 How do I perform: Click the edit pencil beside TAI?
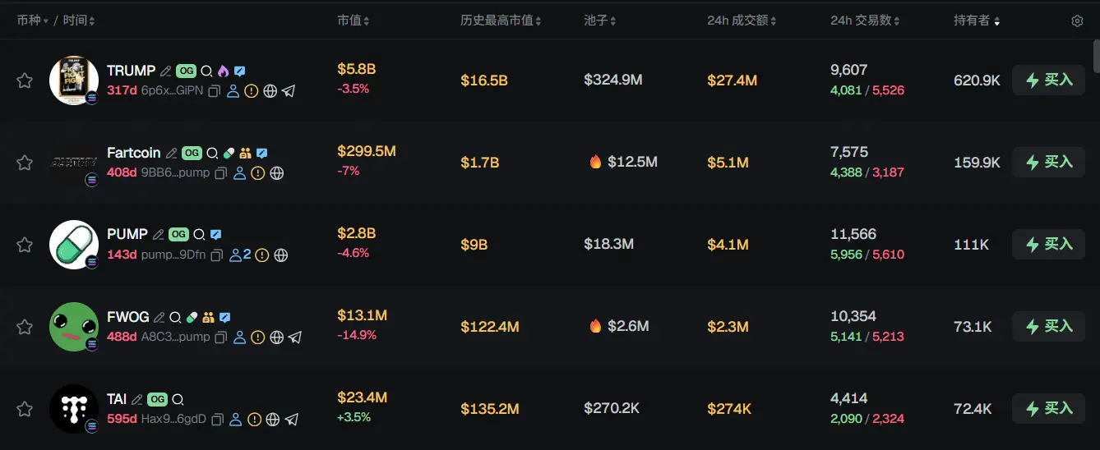click(137, 400)
